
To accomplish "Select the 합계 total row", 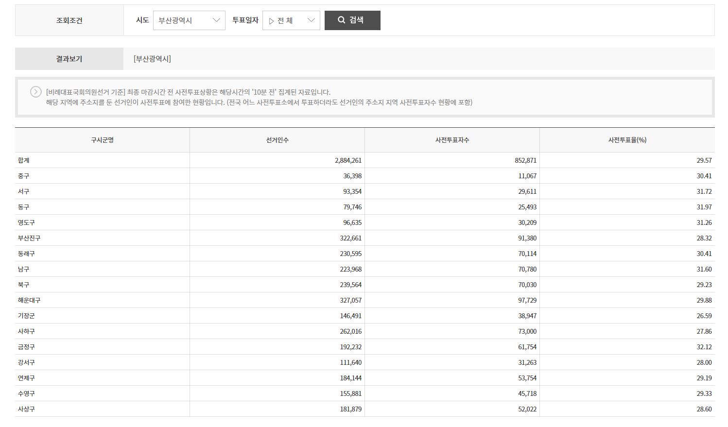I will pyautogui.click(x=102, y=160).
